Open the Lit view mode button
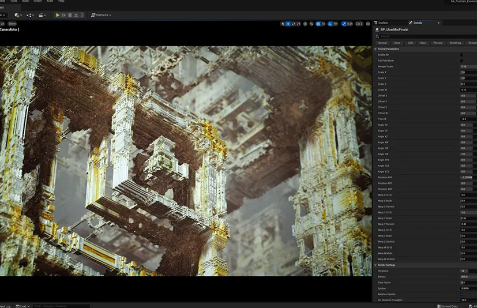 (x=2, y=24)
